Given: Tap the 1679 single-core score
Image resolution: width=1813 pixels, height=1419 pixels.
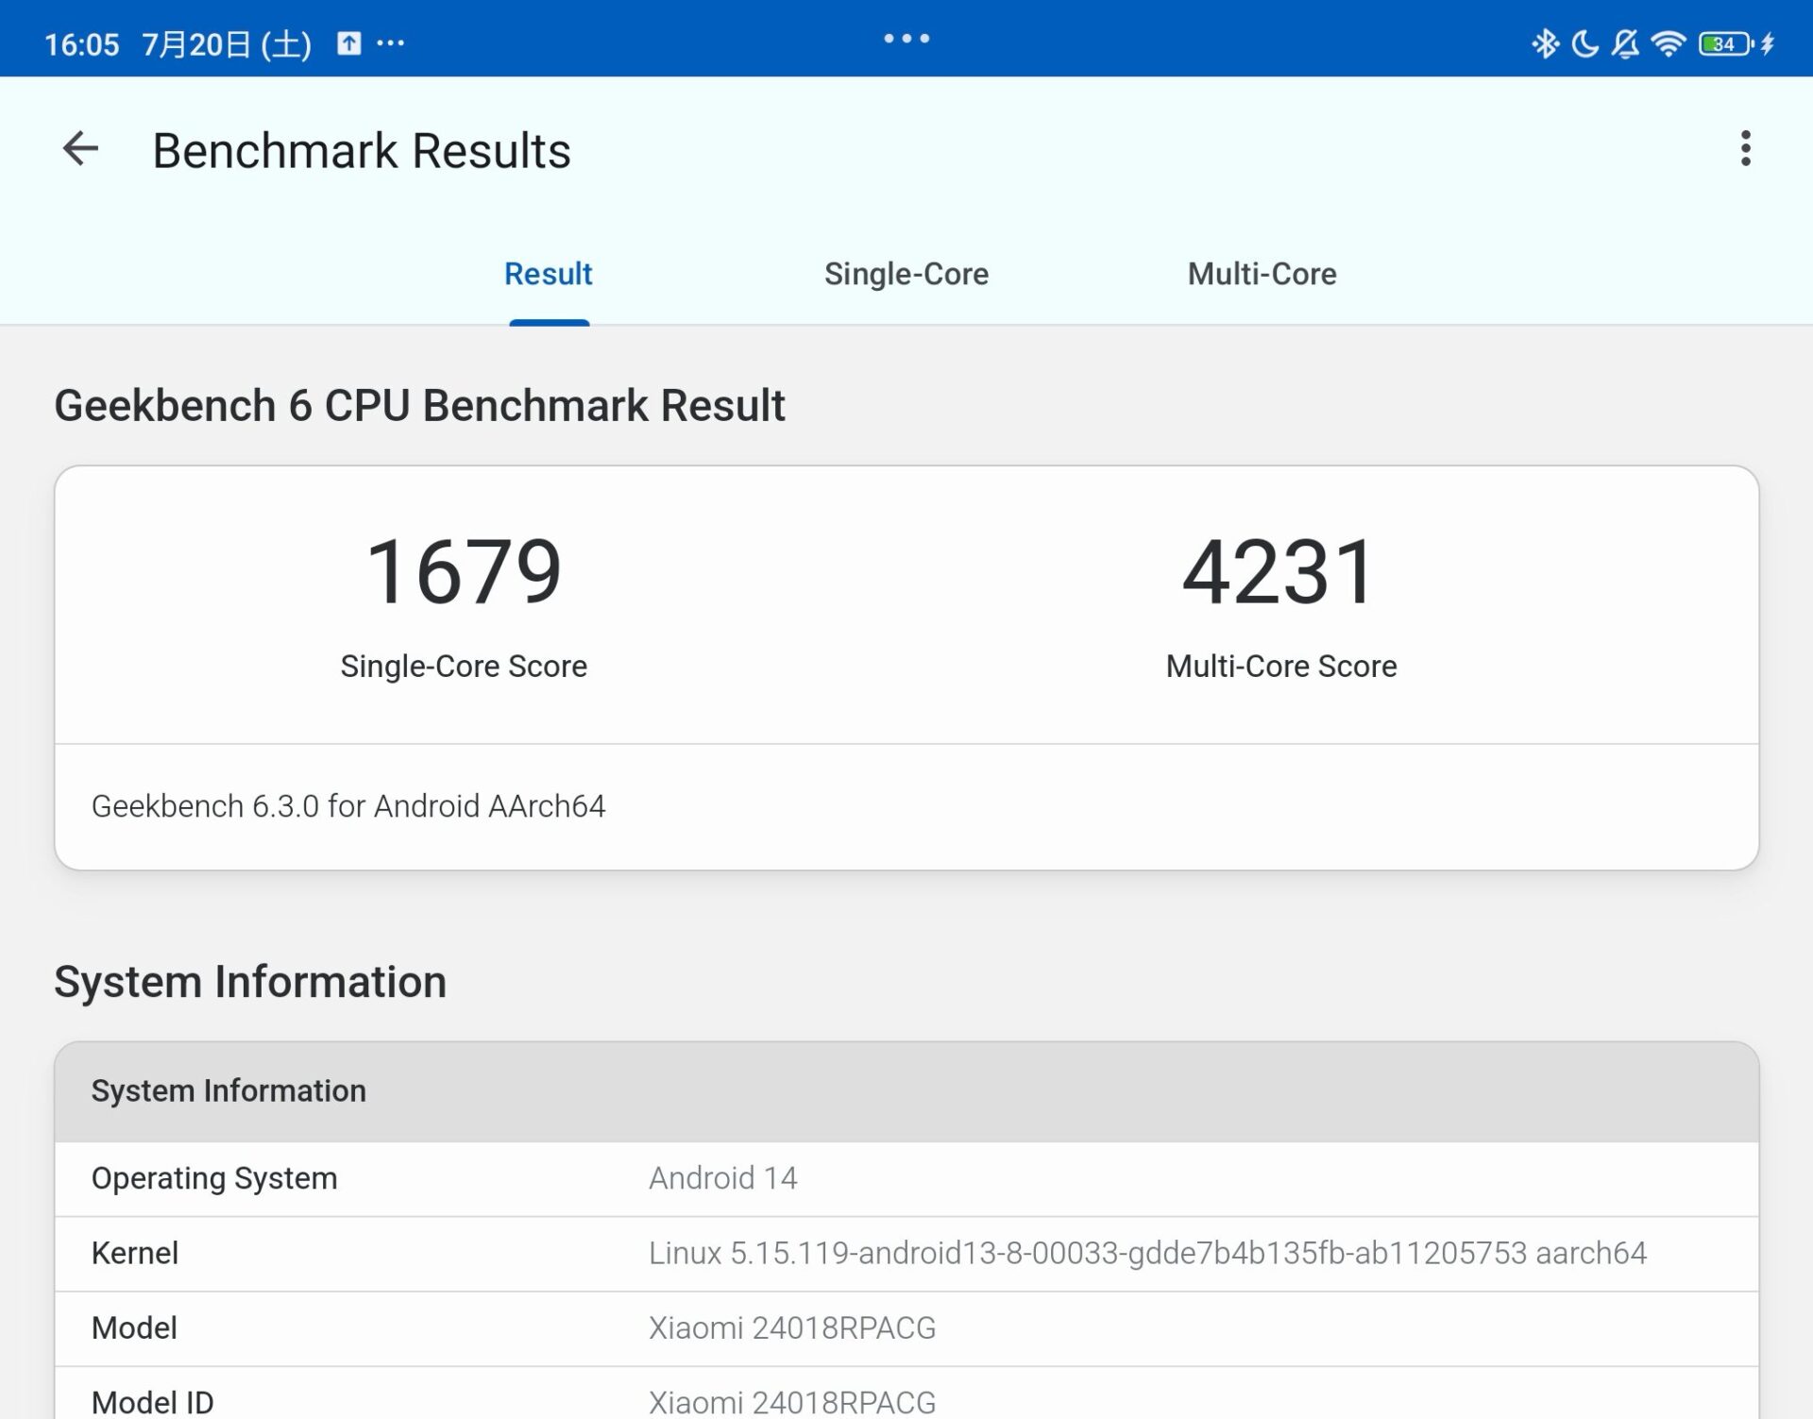Looking at the screenshot, I should pyautogui.click(x=464, y=572).
